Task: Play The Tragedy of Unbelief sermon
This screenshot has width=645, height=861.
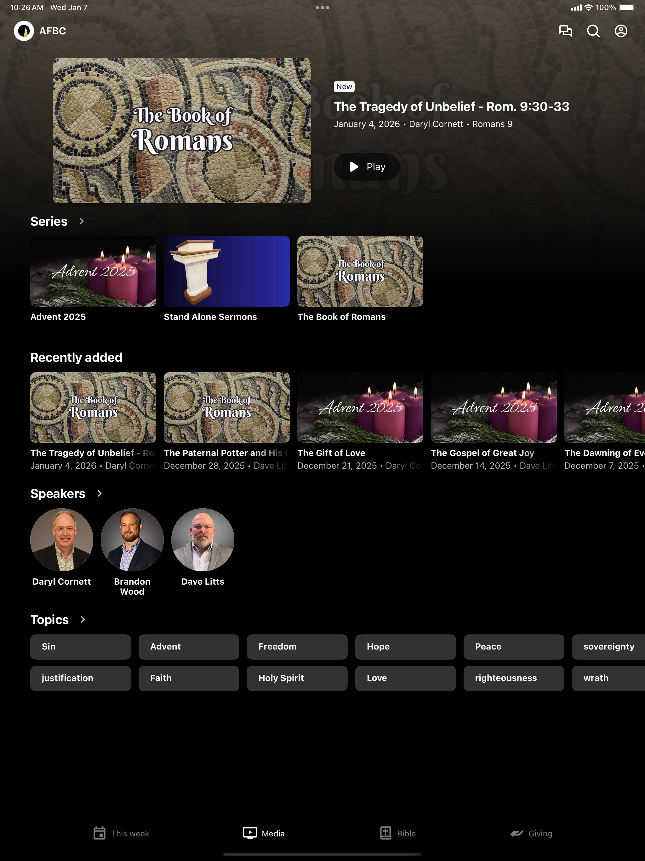Action: coord(367,167)
